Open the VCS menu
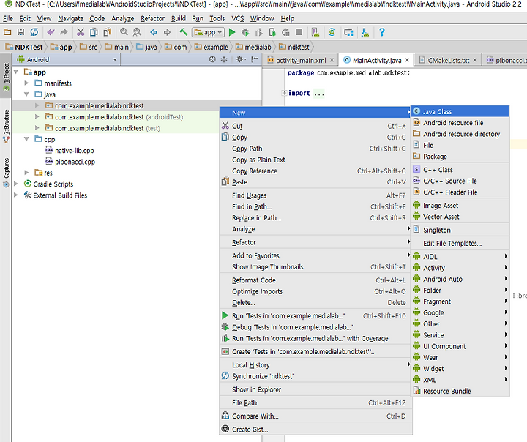Image resolution: width=527 pixels, height=442 pixels. 238,18
